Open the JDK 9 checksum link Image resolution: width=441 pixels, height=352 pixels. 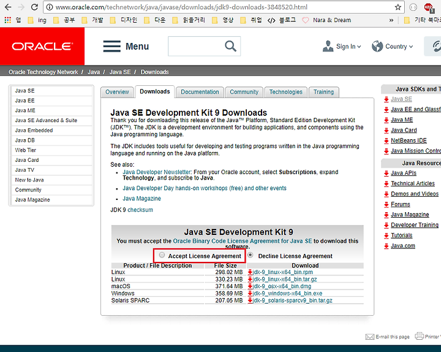(140, 210)
